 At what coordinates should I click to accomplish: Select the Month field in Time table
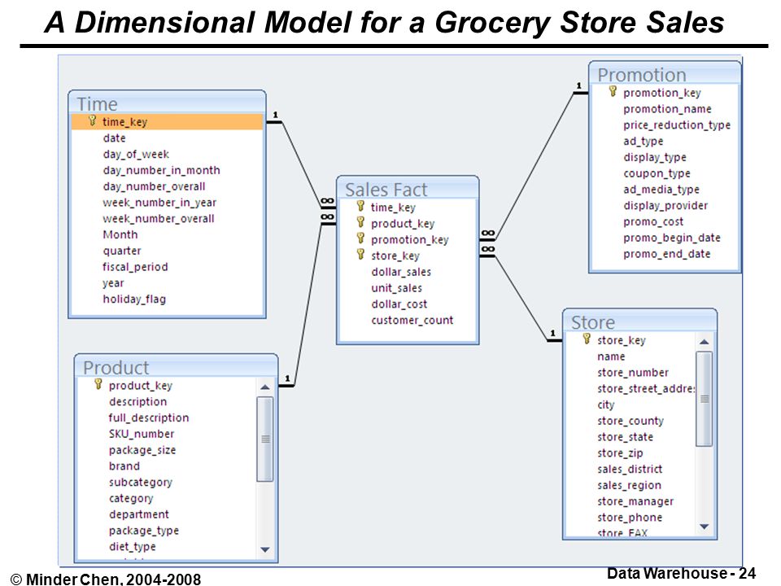point(120,234)
